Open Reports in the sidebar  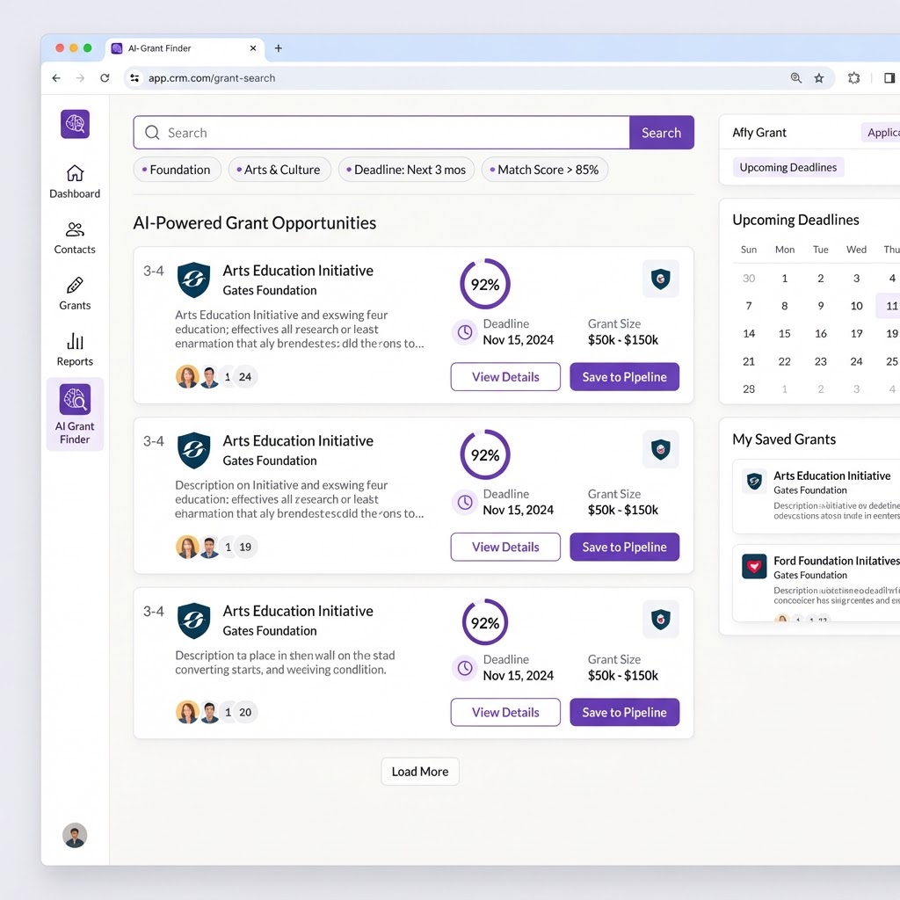[75, 349]
